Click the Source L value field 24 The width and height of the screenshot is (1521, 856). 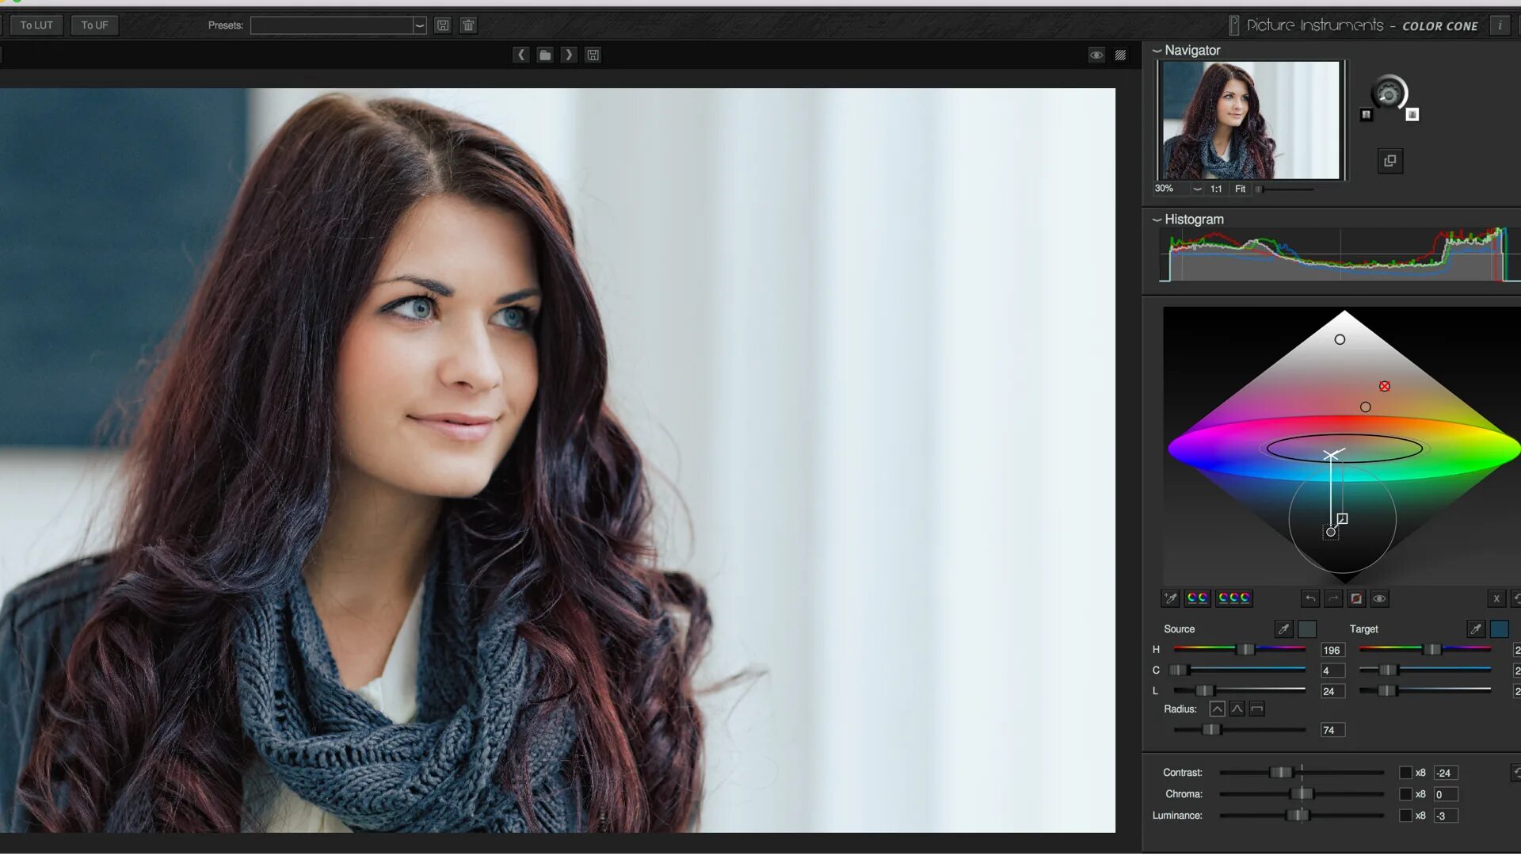[1332, 692]
